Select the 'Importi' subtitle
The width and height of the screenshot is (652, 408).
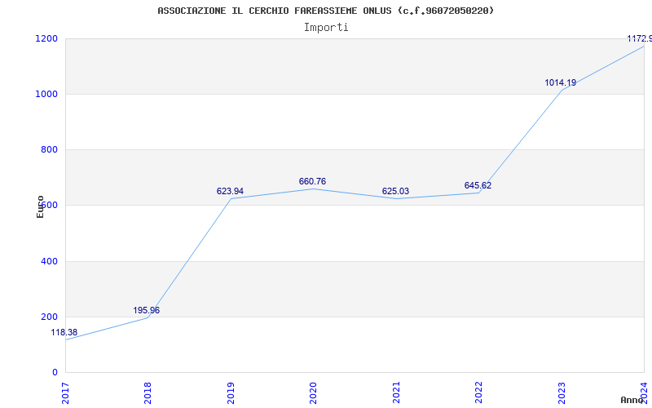[326, 28]
